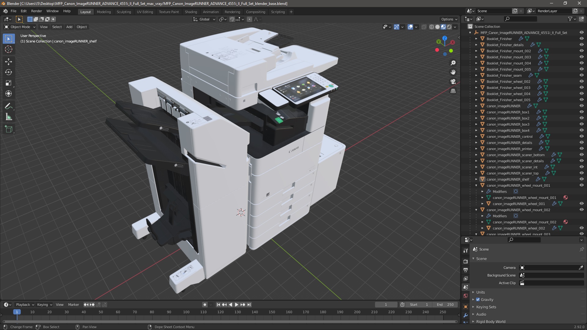Hide canon_imageRUNNER_box1 object
Viewport: 587px width, 330px height.
581,112
